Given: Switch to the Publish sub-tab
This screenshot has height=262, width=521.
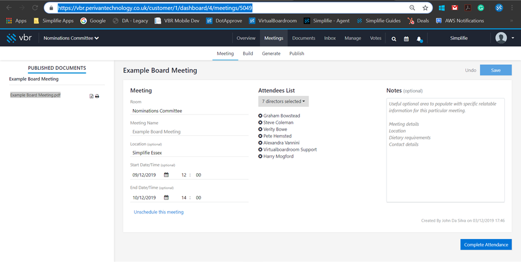Looking at the screenshot, I should 297,53.
